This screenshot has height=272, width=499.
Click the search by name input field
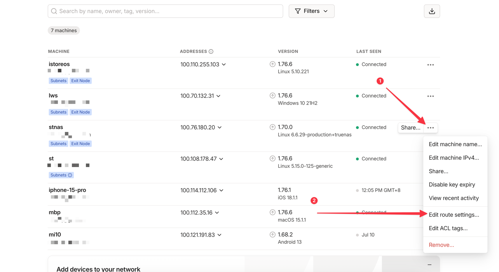[x=165, y=11]
